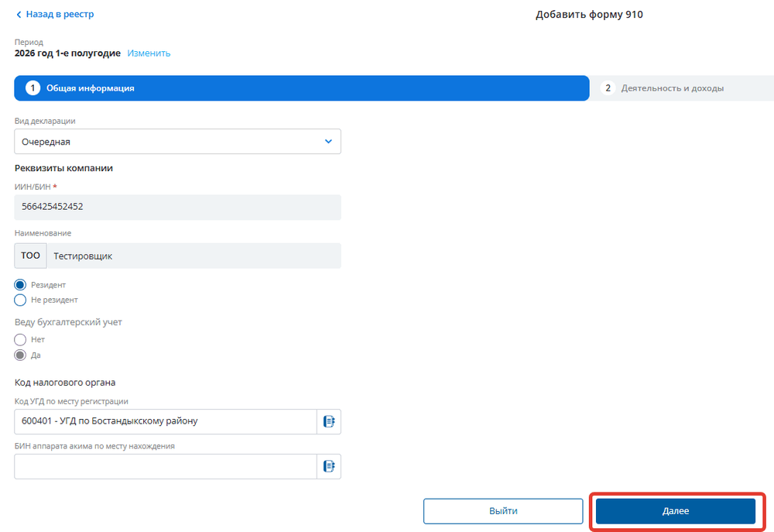Click step 2 circle number icon
The image size is (774, 532).
point(608,88)
